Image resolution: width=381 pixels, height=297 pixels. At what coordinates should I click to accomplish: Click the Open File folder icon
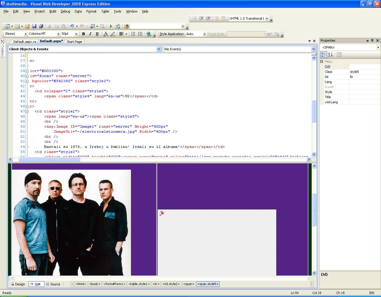(27, 26)
